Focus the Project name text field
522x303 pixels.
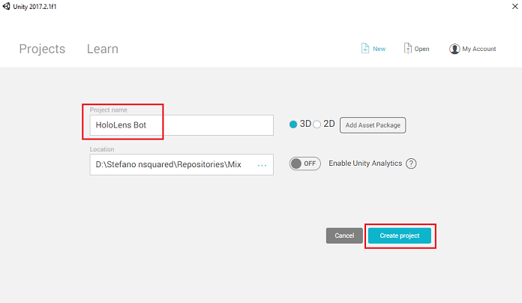click(180, 125)
